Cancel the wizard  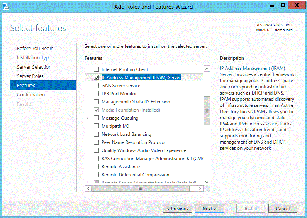(x=283, y=208)
